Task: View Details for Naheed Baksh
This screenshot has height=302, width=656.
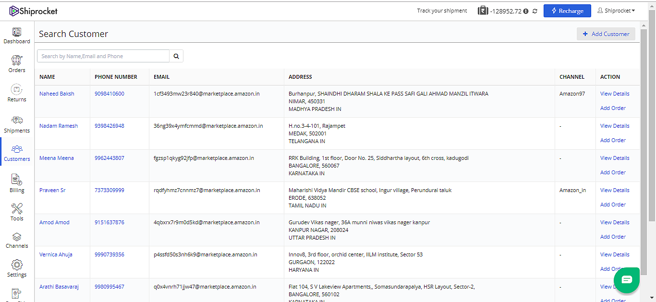Action: [x=615, y=94]
